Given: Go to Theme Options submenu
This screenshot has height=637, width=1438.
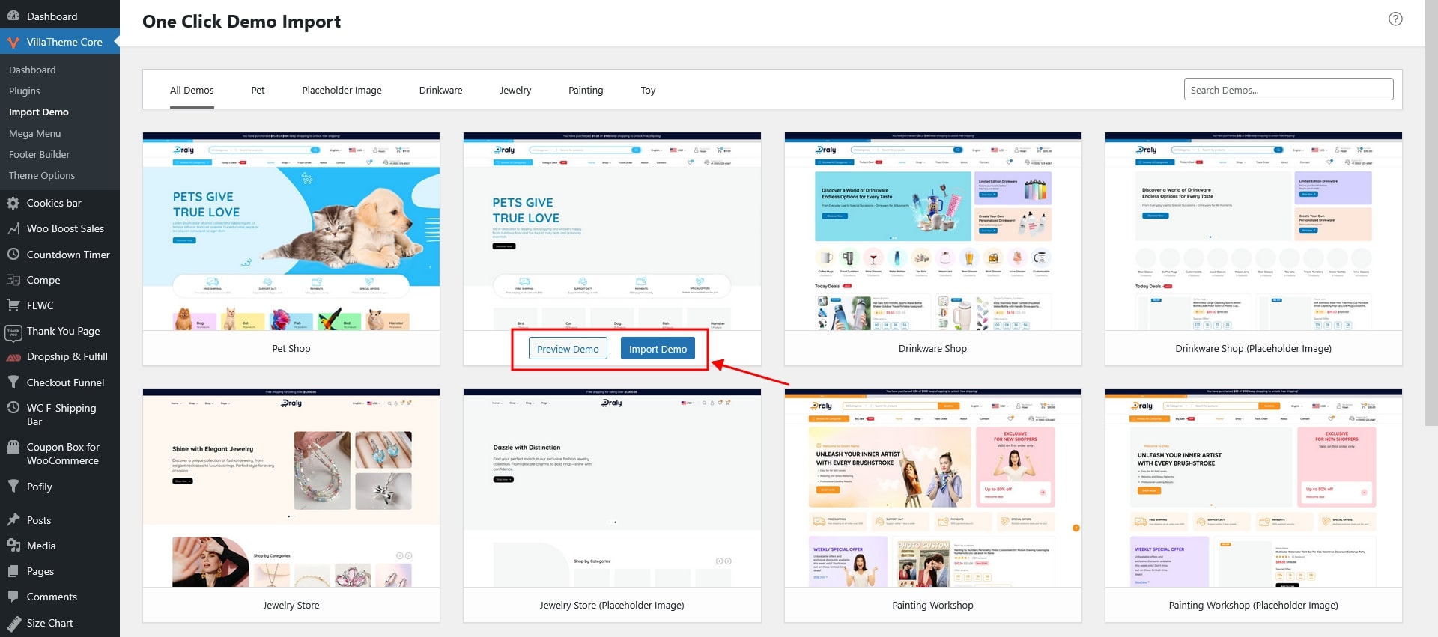Looking at the screenshot, I should (42, 175).
